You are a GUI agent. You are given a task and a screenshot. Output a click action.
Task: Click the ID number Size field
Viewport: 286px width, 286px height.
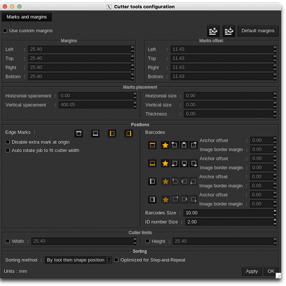click(x=229, y=222)
